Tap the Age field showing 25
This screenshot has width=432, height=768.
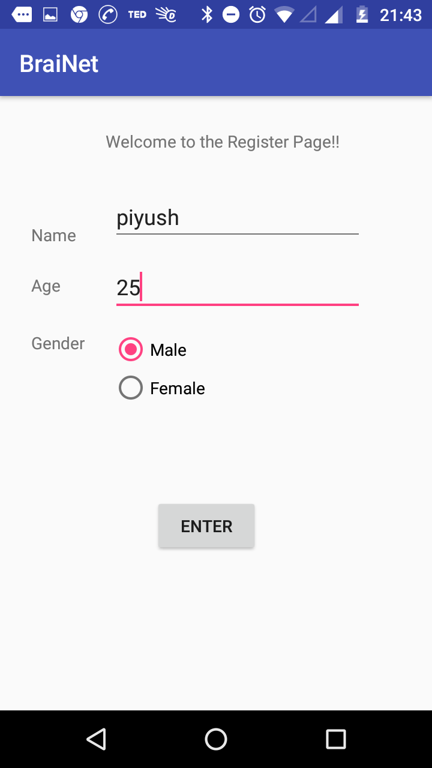click(237, 289)
